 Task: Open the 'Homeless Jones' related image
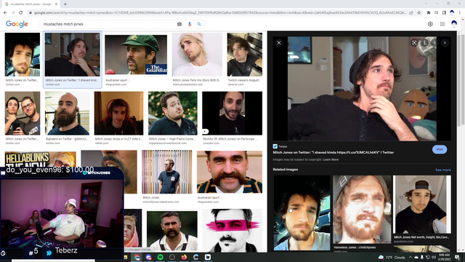click(362, 210)
